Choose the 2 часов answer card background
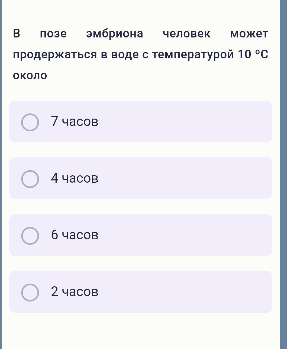The width and height of the screenshot is (287, 349). coord(141,292)
